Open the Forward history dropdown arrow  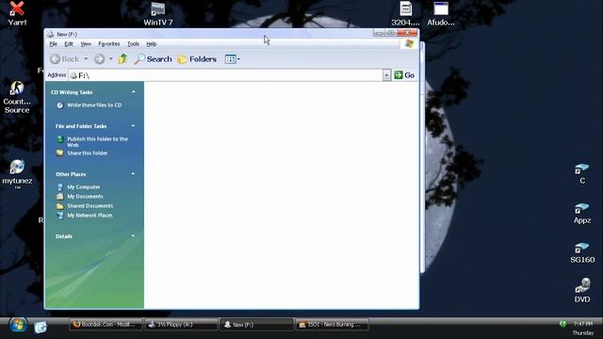pyautogui.click(x=111, y=59)
